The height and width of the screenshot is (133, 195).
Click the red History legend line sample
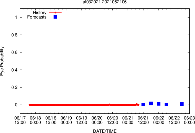(x=56, y=12)
